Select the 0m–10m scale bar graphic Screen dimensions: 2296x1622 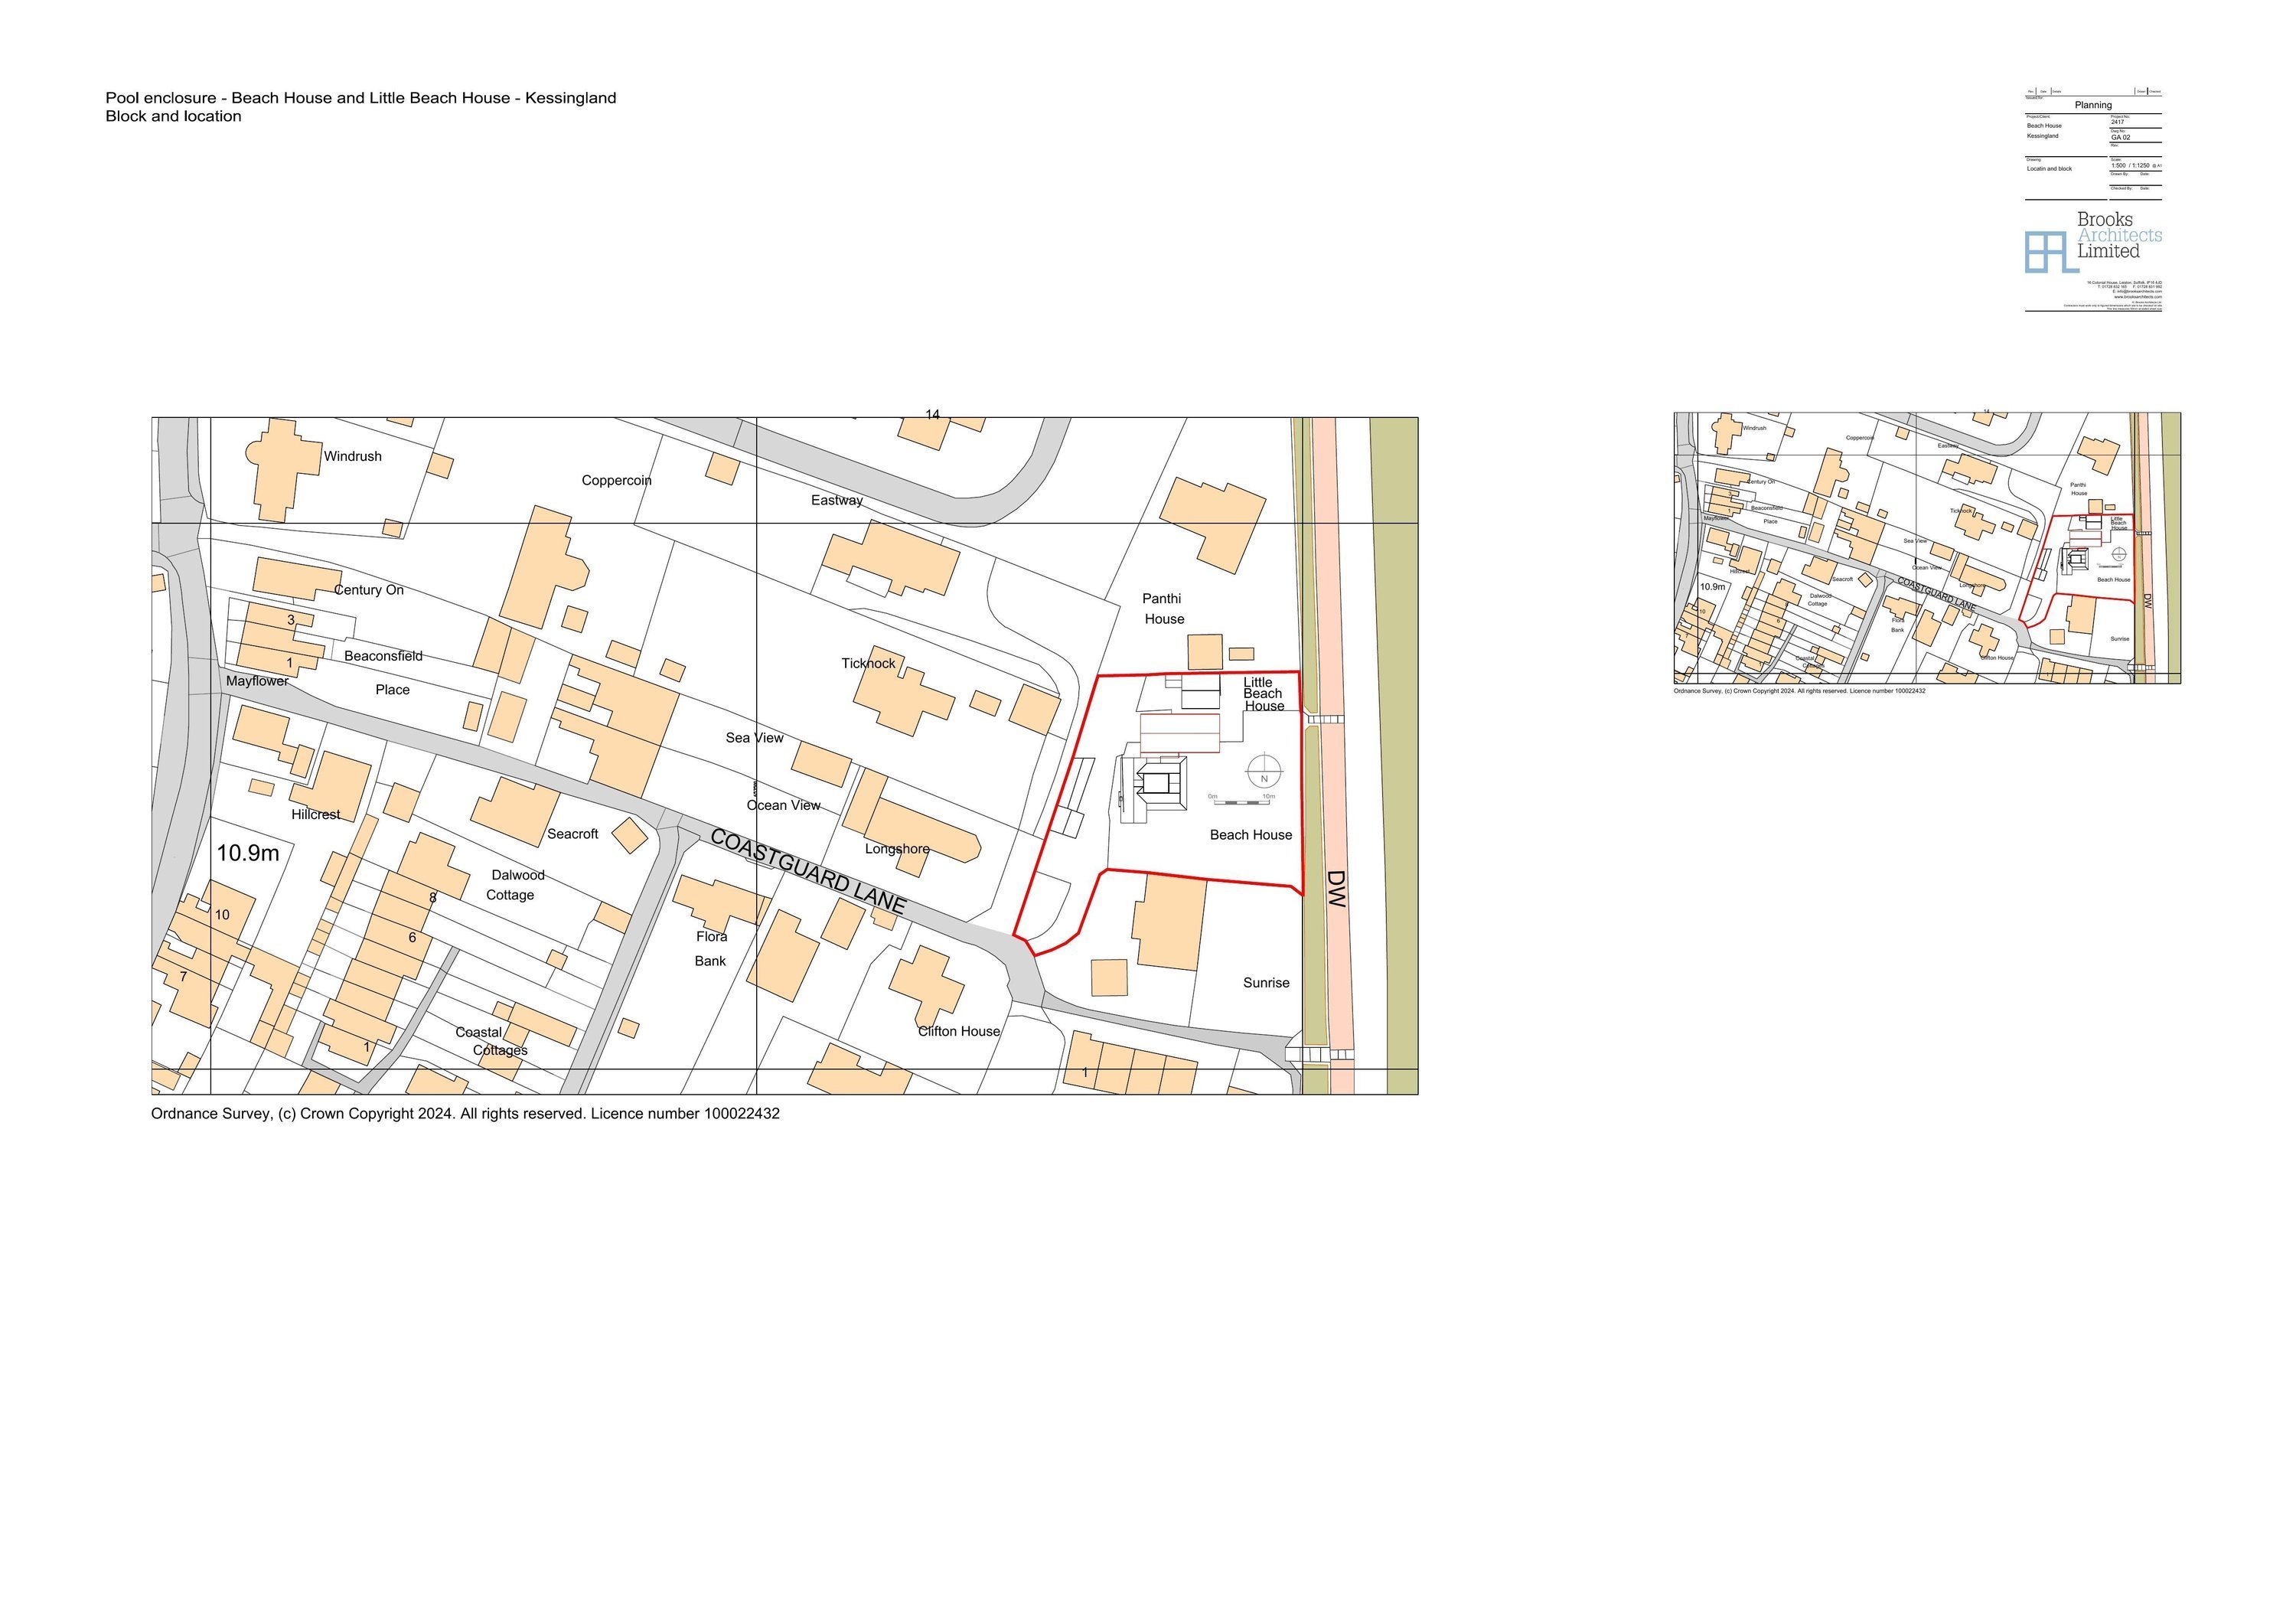pos(1243,803)
